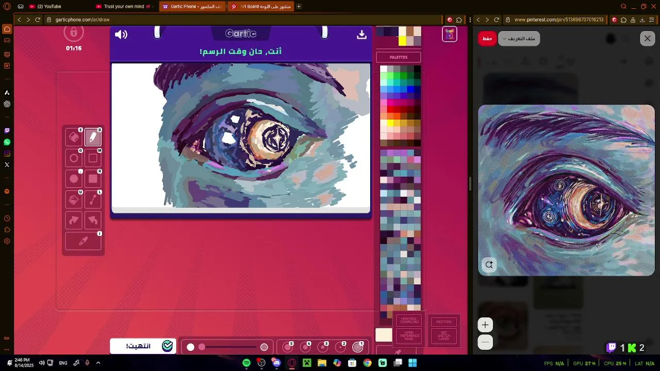Pick the bright red color swatch
660x371 pixels.
coord(390,109)
